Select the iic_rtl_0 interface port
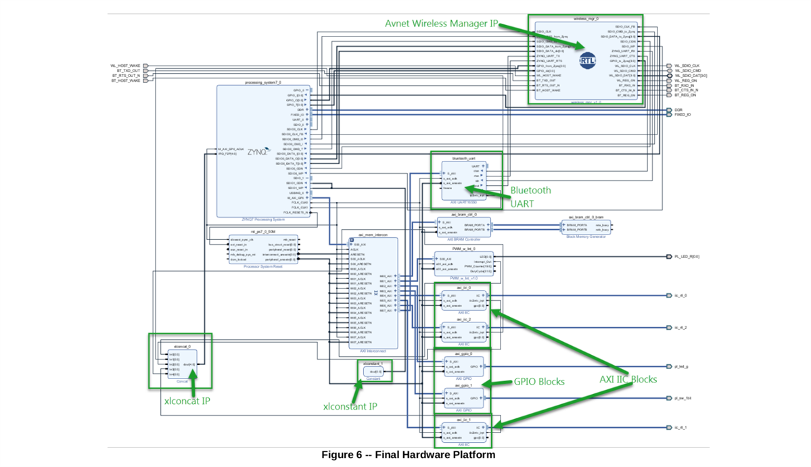 (669, 295)
